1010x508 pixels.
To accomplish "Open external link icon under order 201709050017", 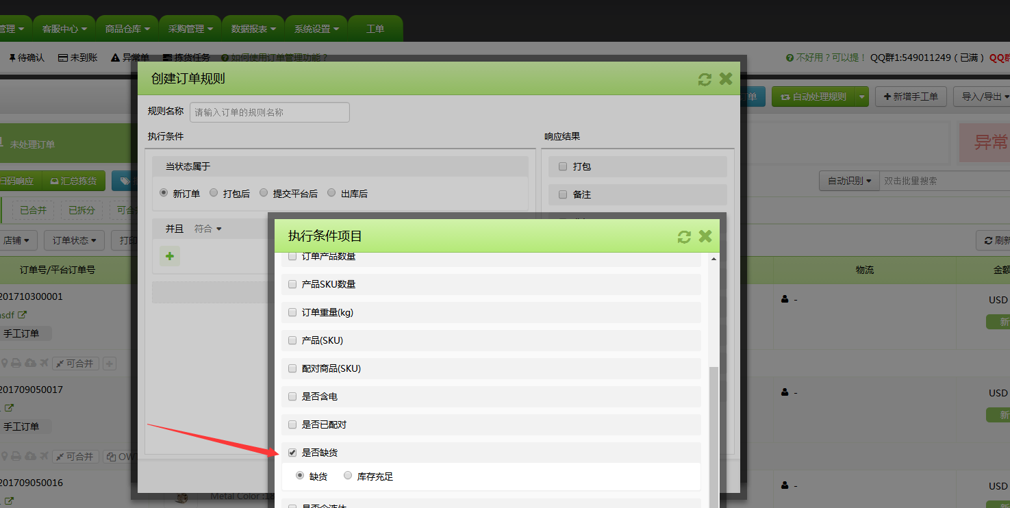I will [x=10, y=408].
